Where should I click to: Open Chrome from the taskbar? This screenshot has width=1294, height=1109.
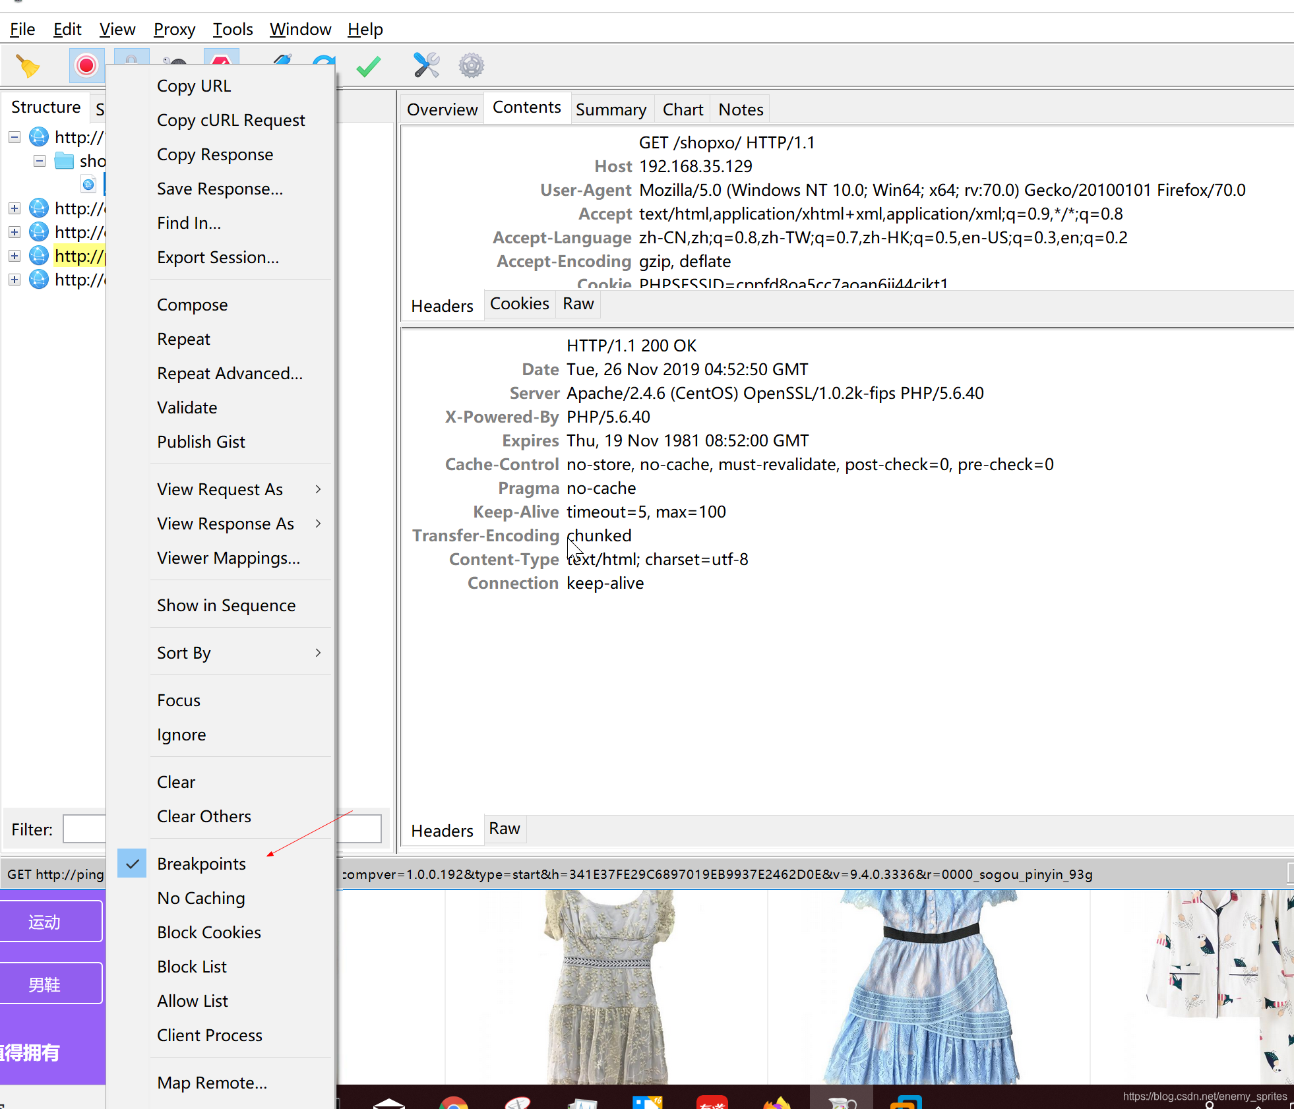pyautogui.click(x=454, y=1102)
